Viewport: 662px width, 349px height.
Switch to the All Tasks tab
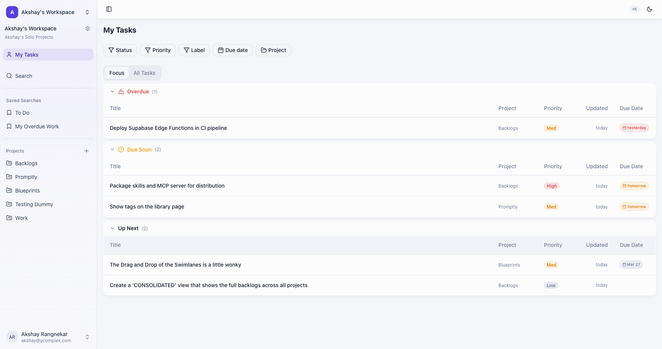144,73
